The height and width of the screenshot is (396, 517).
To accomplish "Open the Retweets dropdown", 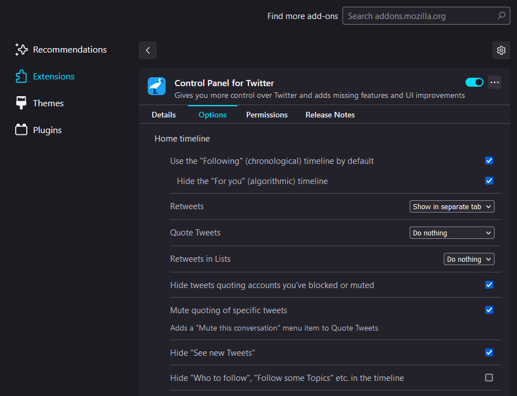I will click(452, 206).
